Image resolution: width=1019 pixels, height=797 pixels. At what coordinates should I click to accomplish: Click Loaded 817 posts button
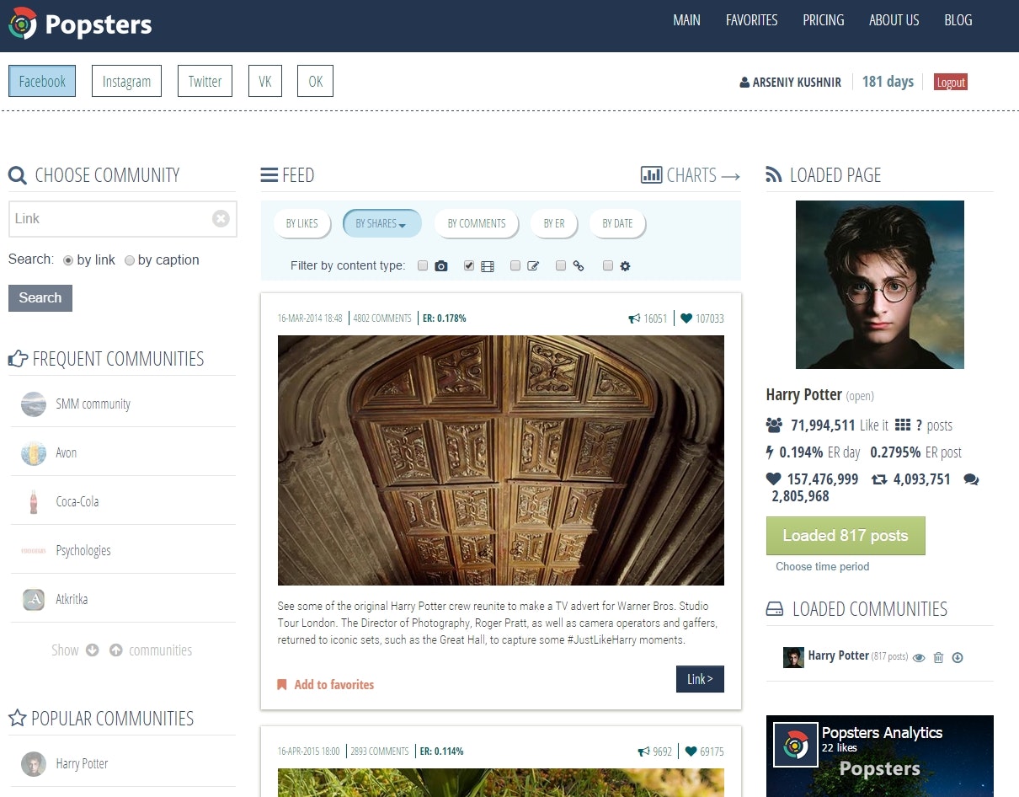pyautogui.click(x=846, y=536)
